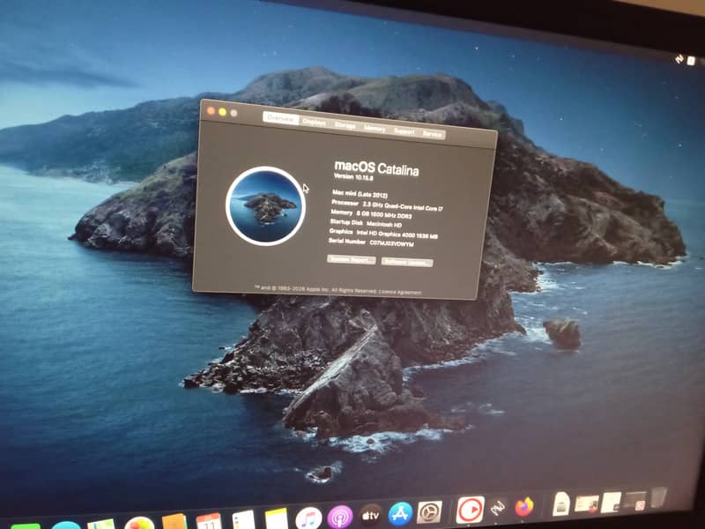Open the yellow Notes app in Dock
705x529 pixels.
click(x=276, y=519)
